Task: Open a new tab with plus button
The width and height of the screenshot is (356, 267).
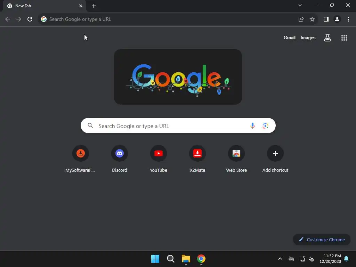Action: pyautogui.click(x=94, y=6)
